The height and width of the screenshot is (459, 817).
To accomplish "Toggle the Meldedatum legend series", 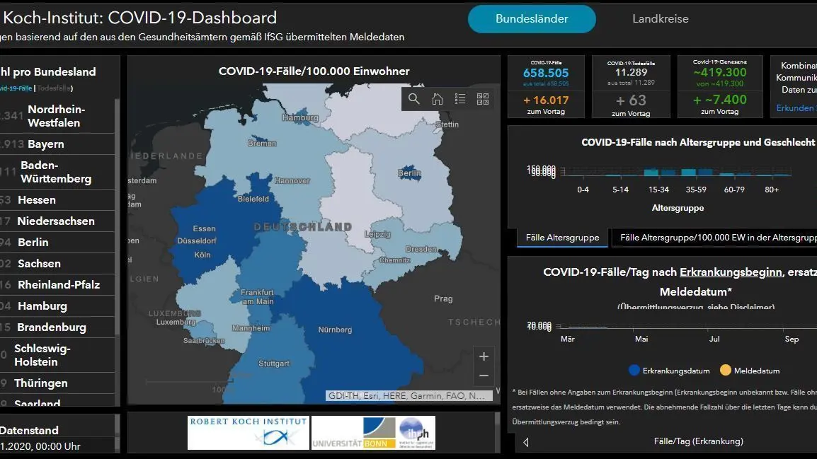I will click(x=750, y=371).
